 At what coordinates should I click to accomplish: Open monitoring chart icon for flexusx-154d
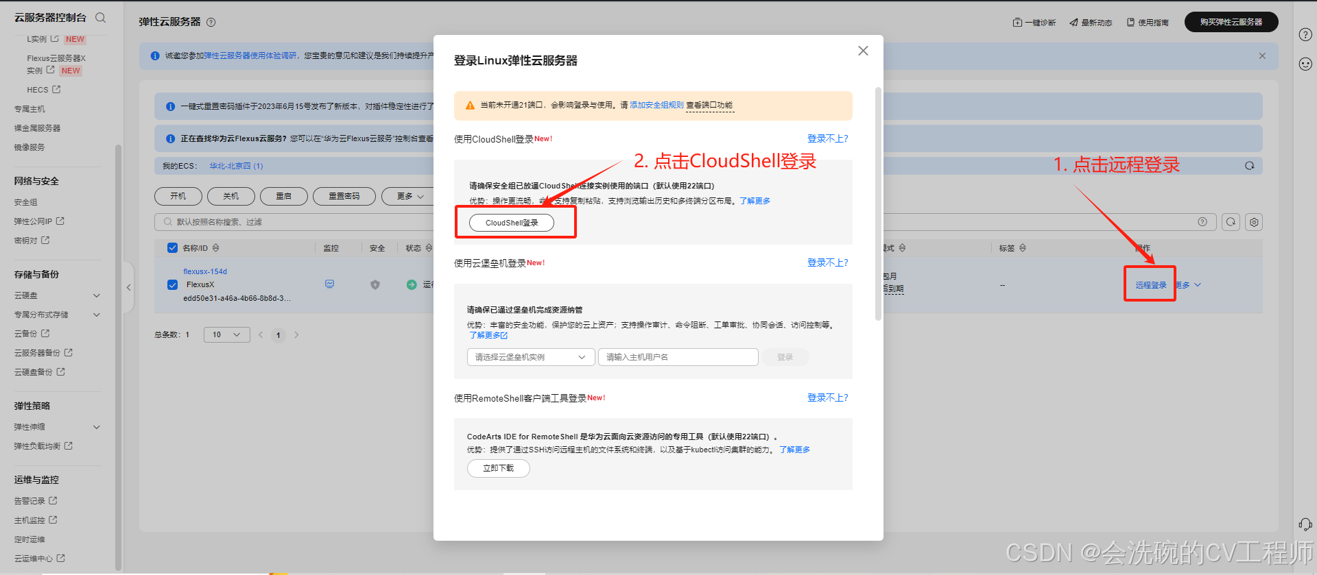click(x=330, y=284)
